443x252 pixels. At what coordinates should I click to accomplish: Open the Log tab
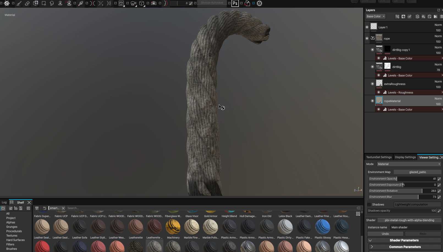[4, 202]
